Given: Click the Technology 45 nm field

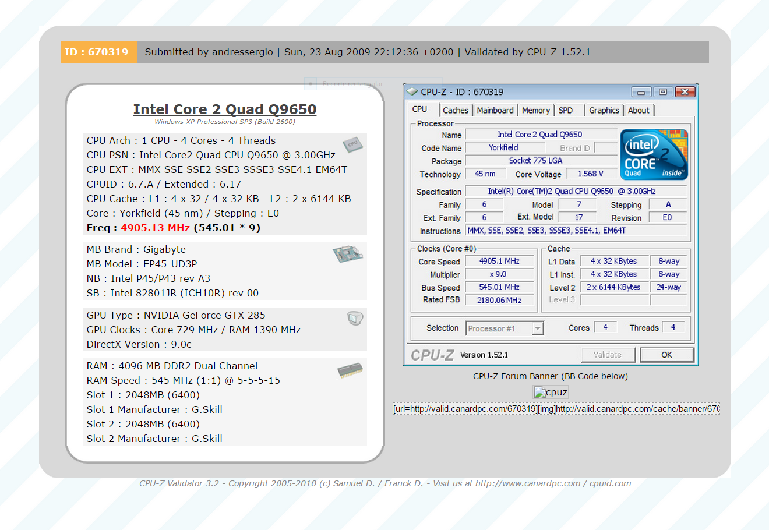Looking at the screenshot, I should tap(485, 174).
